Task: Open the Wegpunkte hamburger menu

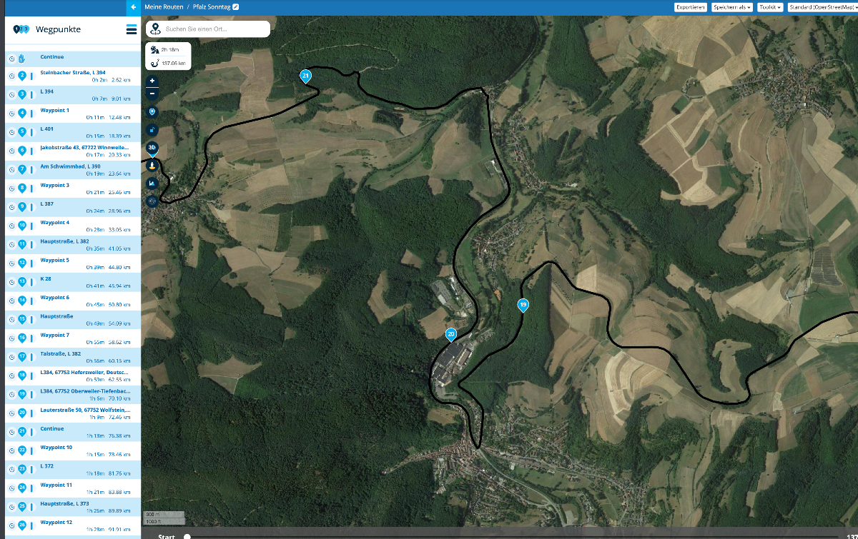Action: click(x=131, y=29)
